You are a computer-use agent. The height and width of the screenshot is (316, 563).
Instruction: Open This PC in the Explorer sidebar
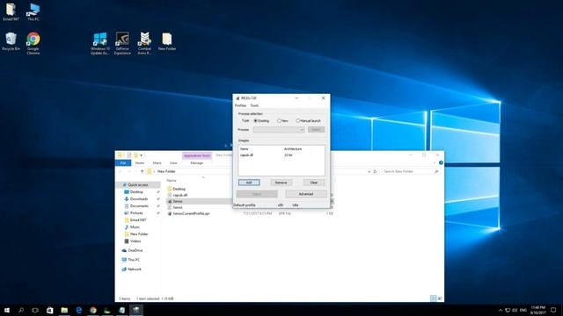134,260
